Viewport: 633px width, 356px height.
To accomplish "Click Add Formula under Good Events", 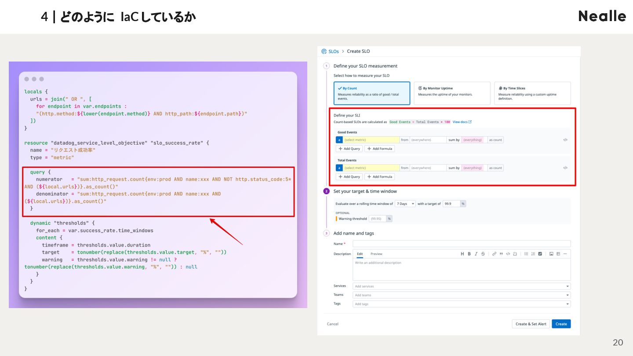I will pos(380,149).
